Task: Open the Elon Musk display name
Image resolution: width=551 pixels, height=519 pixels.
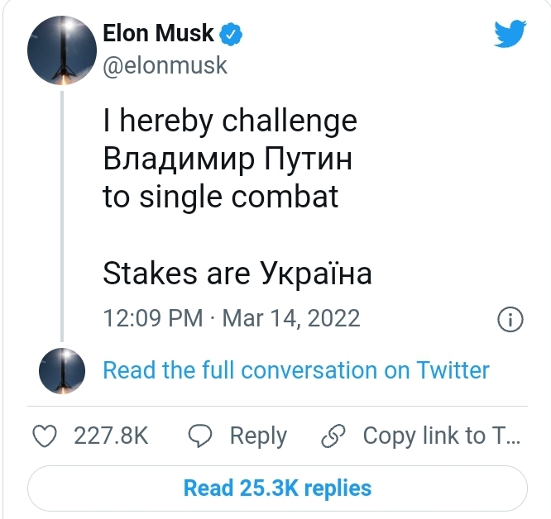Action: click(158, 35)
